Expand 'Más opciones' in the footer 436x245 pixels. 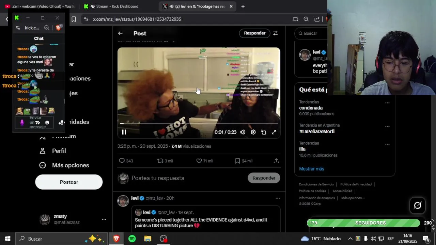[x=353, y=198]
